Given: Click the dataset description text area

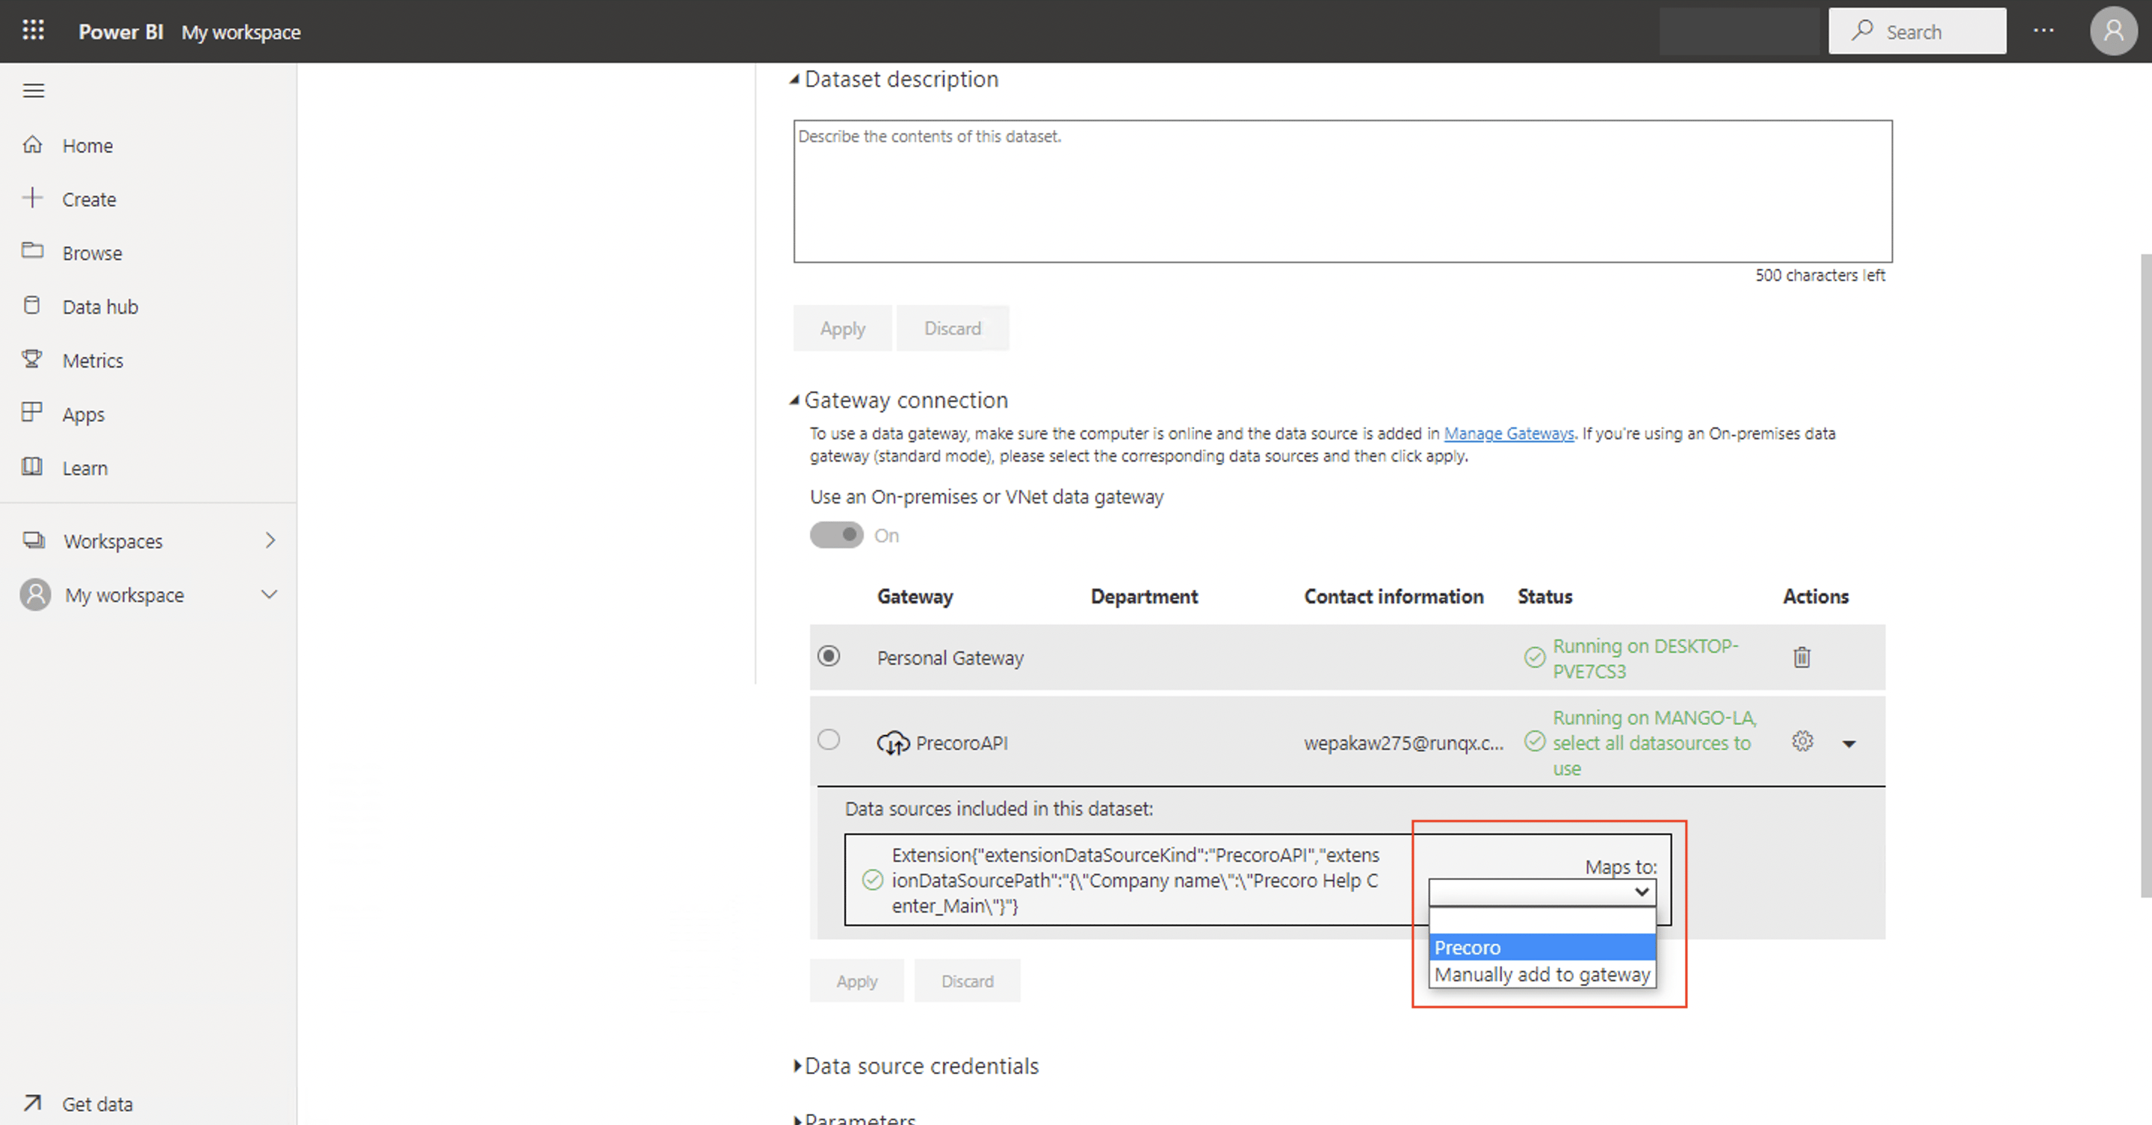Looking at the screenshot, I should (x=1343, y=191).
